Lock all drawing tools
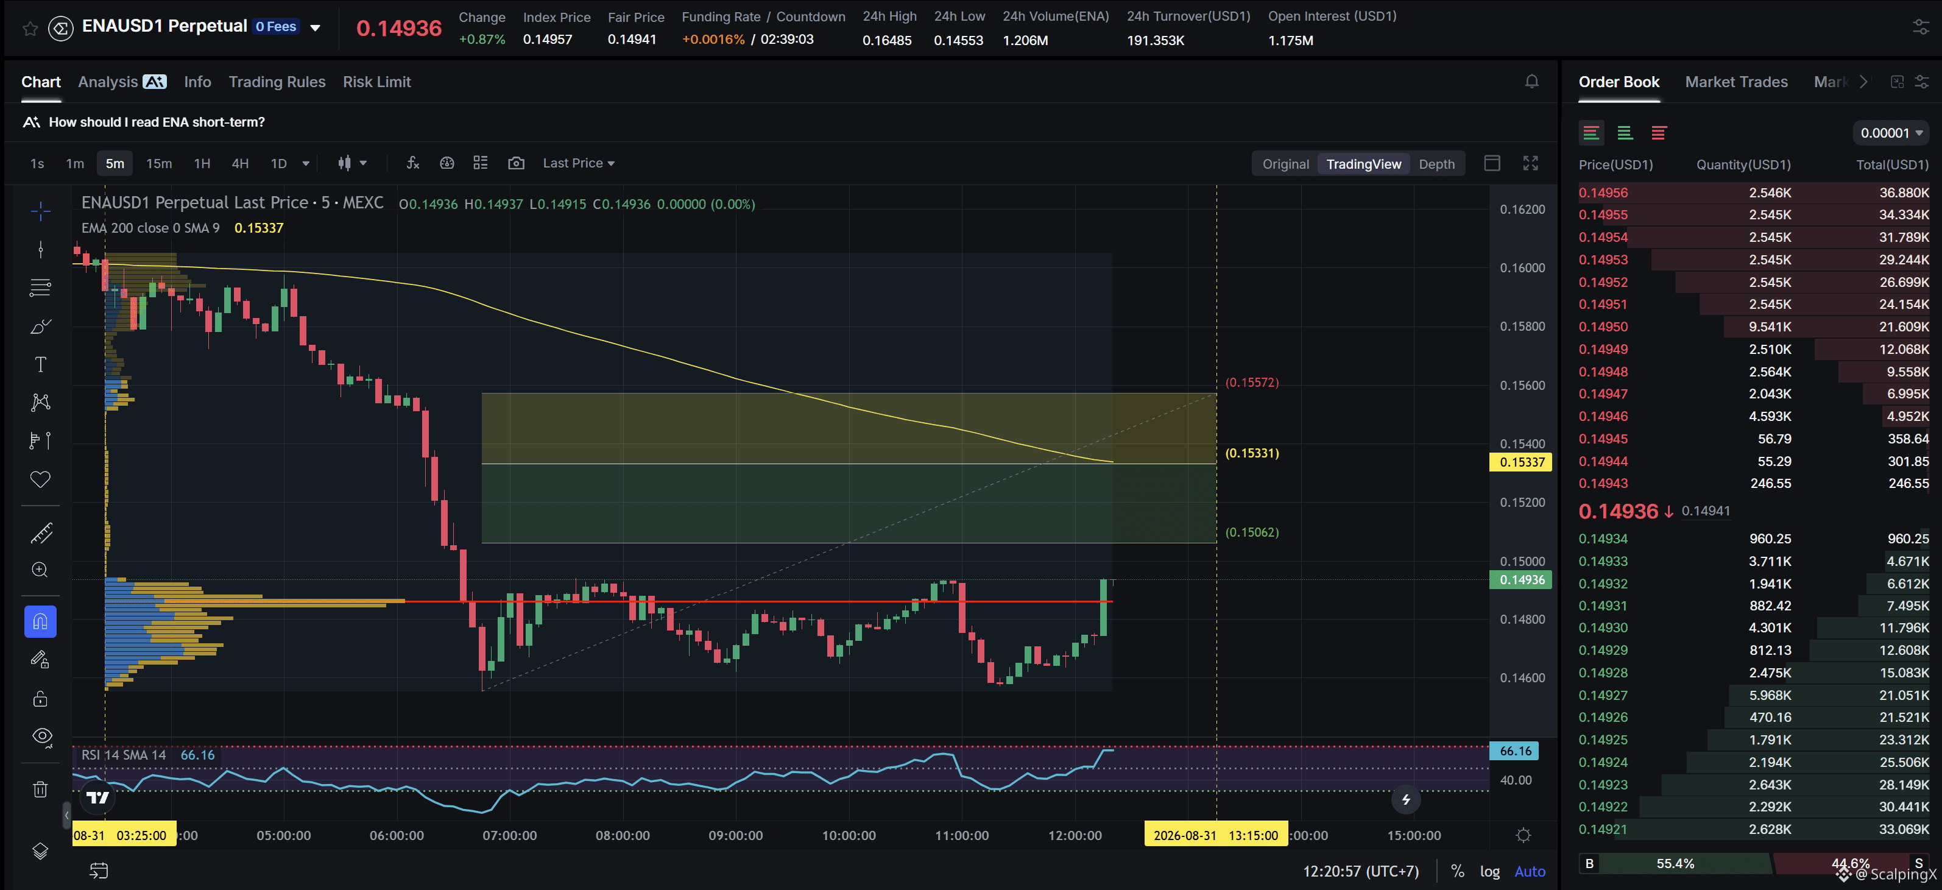 coord(41,699)
